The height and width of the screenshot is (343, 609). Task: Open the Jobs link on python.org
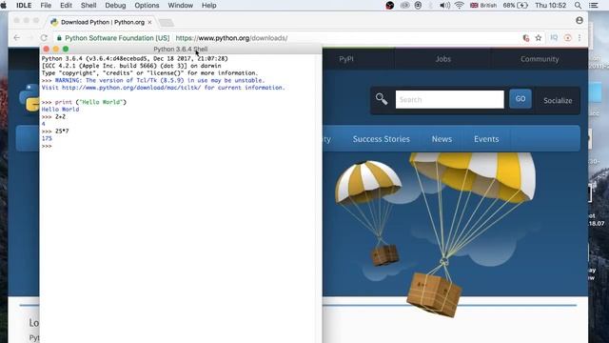coord(442,59)
